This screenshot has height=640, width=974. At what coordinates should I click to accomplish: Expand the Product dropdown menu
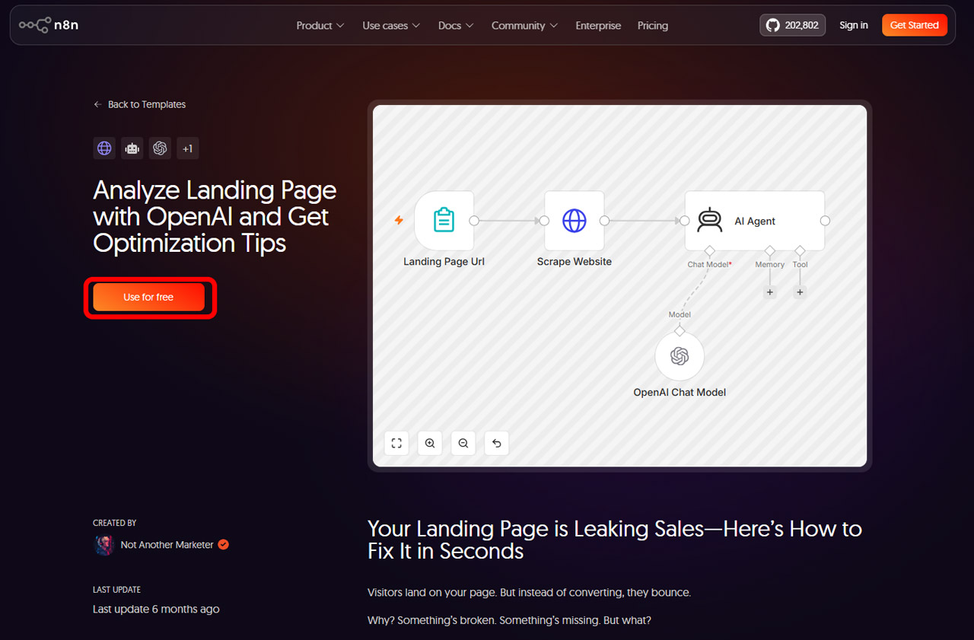click(320, 26)
